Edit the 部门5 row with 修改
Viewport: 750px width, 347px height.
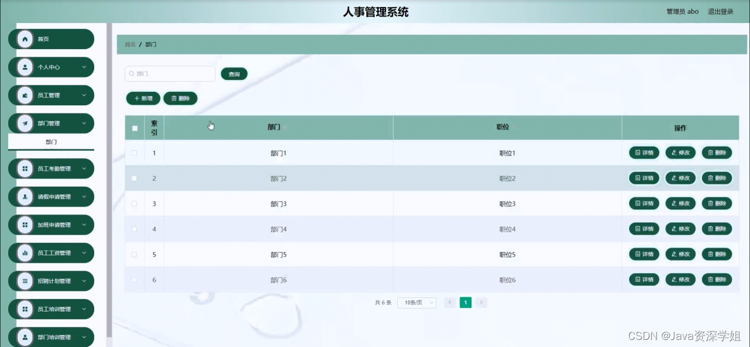coord(681,254)
